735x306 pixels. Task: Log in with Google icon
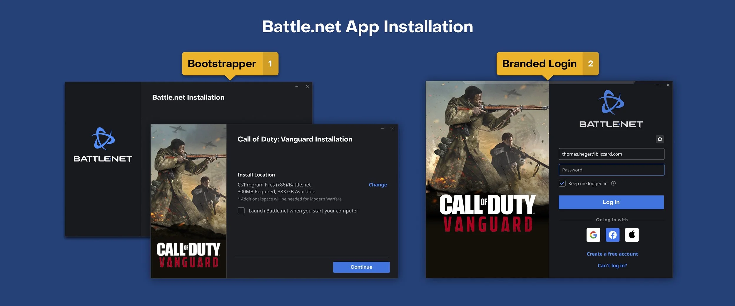click(x=593, y=235)
